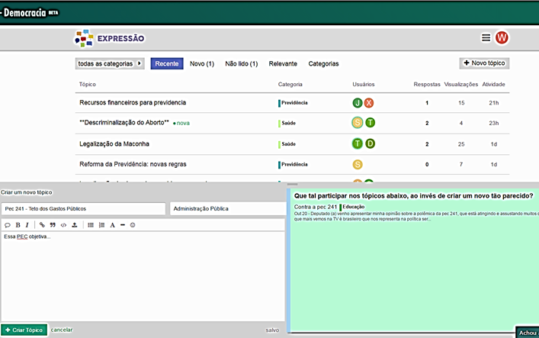The height and width of the screenshot is (338, 539).
Task: Click the upload icon in editor toolbar
Action: coord(74,225)
